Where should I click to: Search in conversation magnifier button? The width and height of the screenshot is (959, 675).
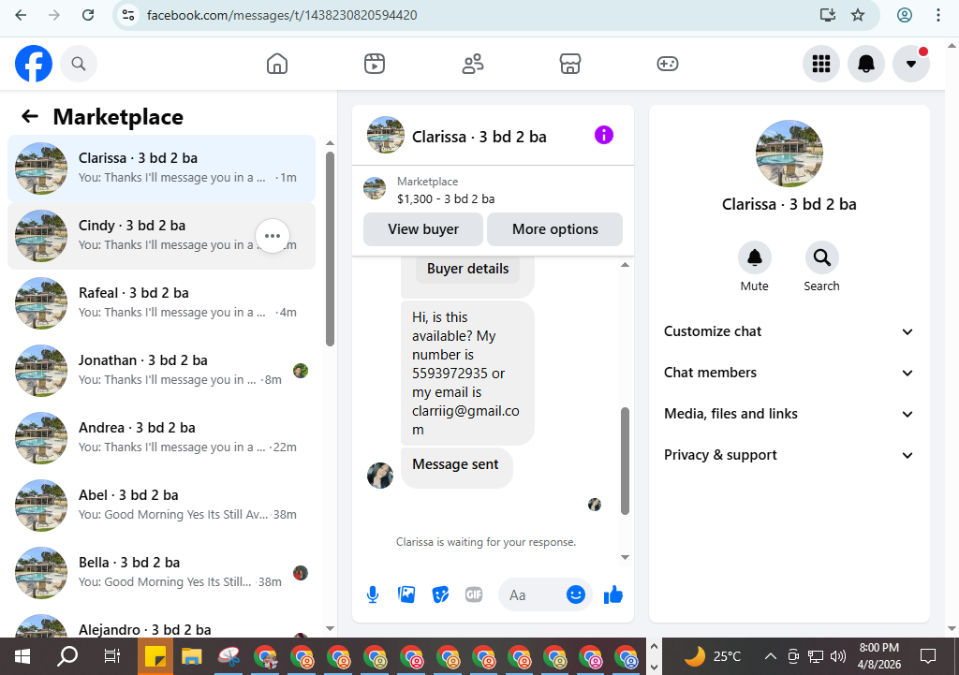[821, 258]
